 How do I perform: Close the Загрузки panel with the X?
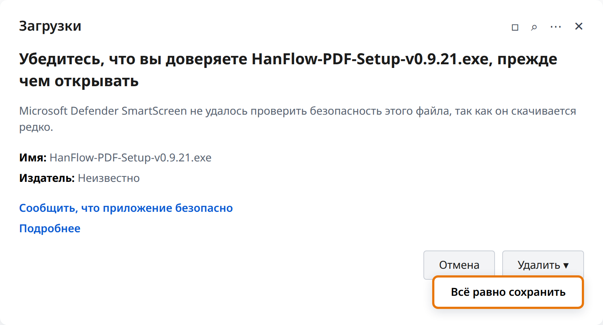point(579,26)
